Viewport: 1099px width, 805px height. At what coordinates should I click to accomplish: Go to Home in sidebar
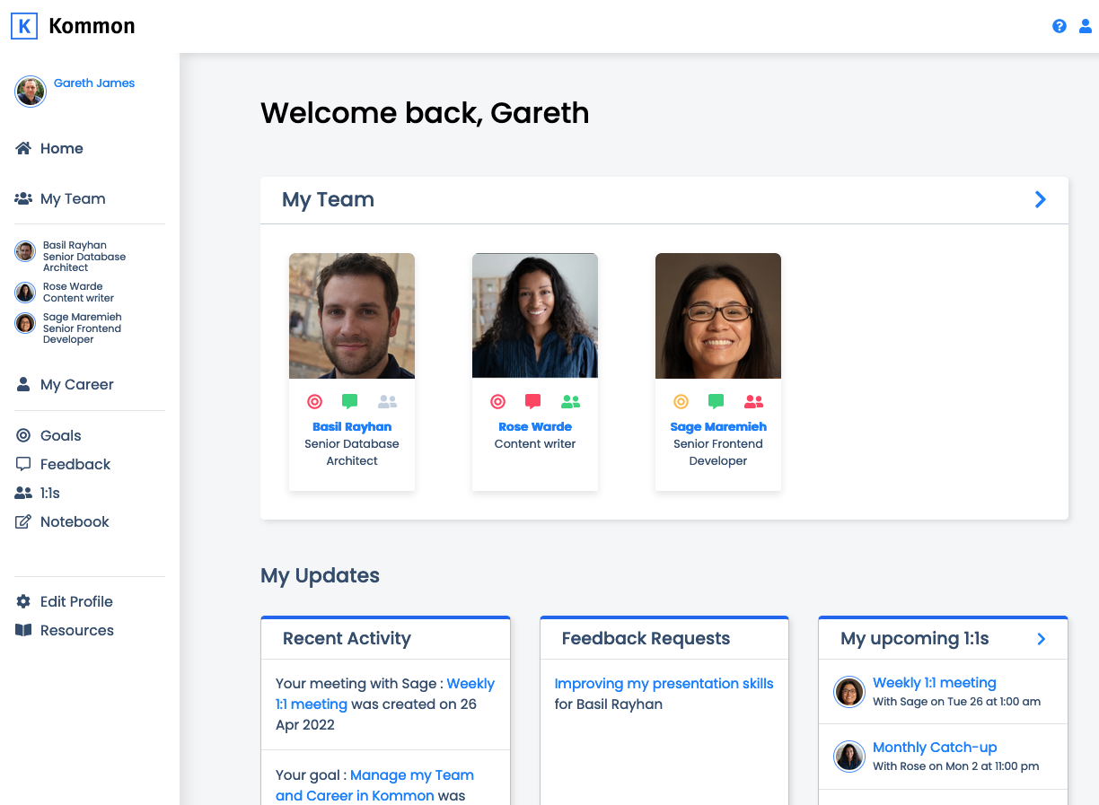(x=61, y=148)
